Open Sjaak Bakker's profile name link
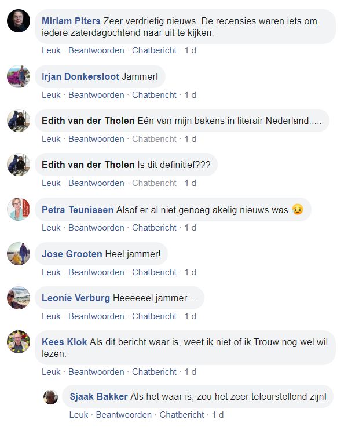Viewport: 359px width, 427px height. click(98, 397)
